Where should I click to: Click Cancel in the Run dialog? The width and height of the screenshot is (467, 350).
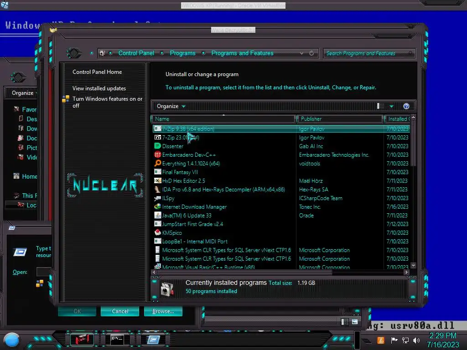[120, 311]
